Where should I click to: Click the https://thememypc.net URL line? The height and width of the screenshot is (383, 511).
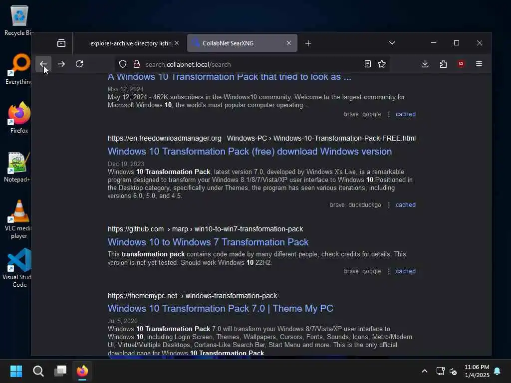point(192,296)
